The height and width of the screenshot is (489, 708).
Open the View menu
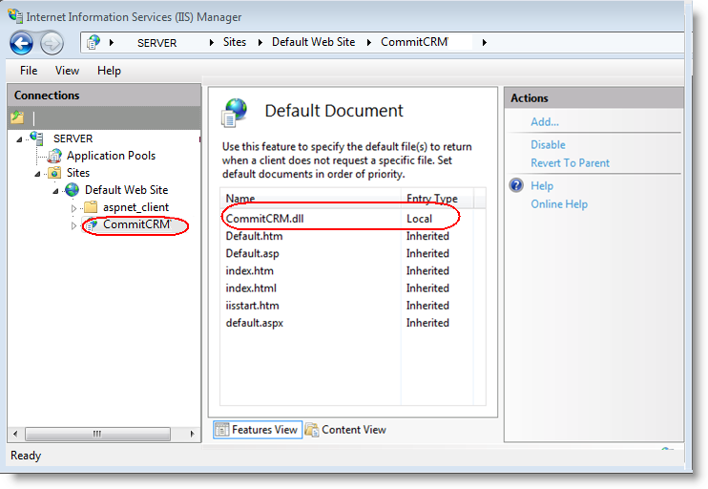tap(67, 71)
